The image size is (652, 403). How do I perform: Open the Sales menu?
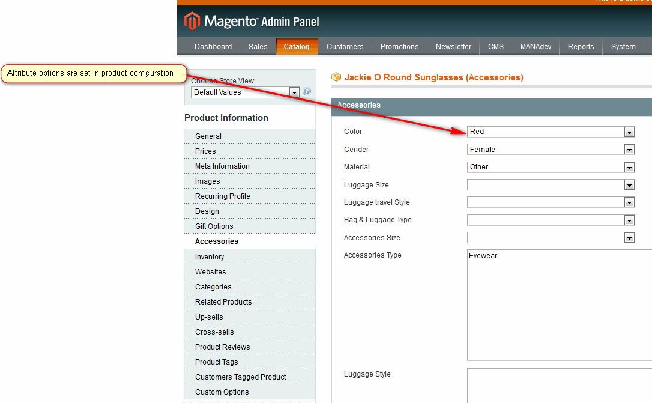(258, 47)
